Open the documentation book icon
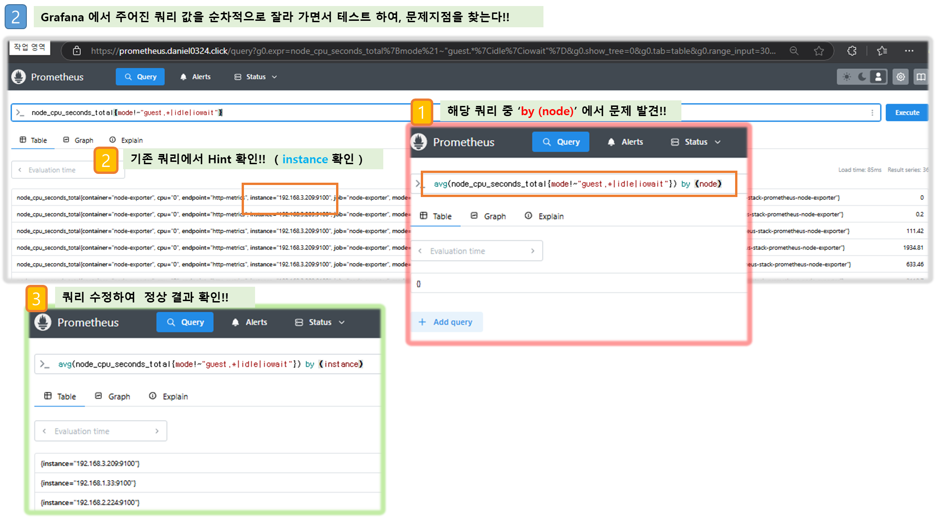This screenshot has width=936, height=518. [x=921, y=77]
